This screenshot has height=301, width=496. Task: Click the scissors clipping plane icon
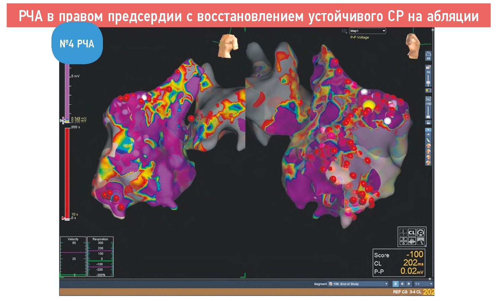428,99
